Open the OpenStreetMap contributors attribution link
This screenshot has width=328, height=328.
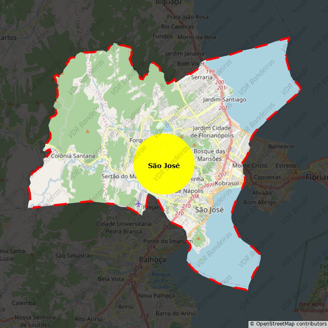click(290, 323)
